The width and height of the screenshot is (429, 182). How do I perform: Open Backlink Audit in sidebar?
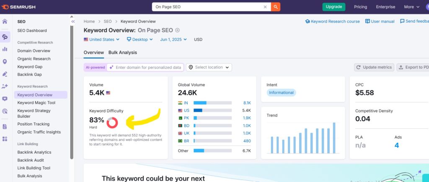[31, 160]
